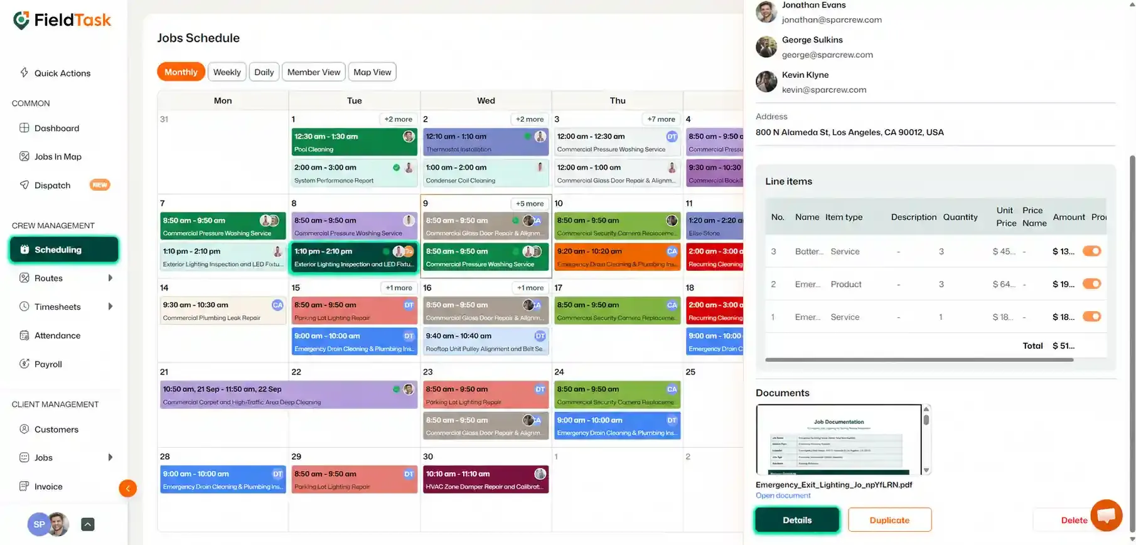Switch to Daily view tab
Screen dimensions: 1136x545
[264, 72]
